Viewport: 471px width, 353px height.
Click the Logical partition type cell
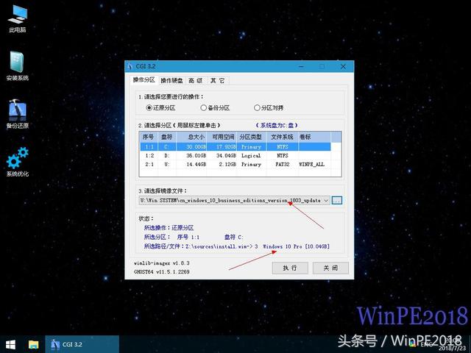tap(251, 155)
